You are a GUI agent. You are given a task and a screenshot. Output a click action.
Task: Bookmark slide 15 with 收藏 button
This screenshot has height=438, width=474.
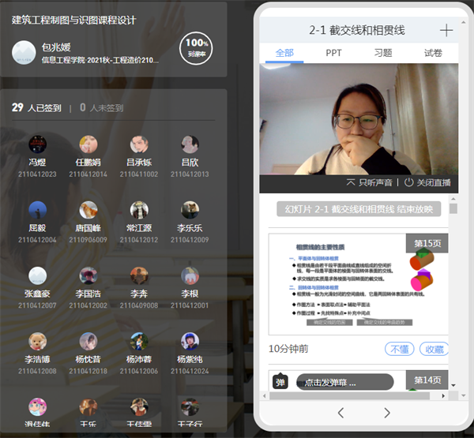coord(433,349)
